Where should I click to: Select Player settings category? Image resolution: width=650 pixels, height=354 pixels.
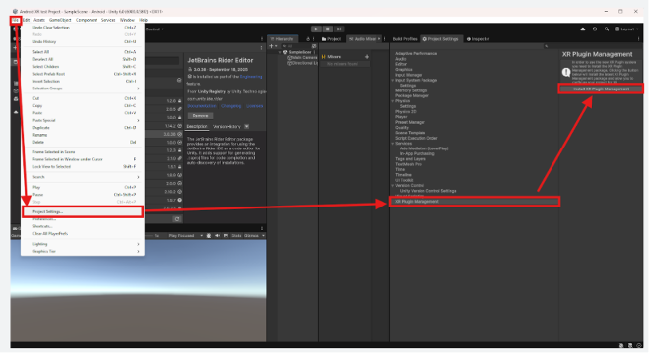click(x=401, y=117)
